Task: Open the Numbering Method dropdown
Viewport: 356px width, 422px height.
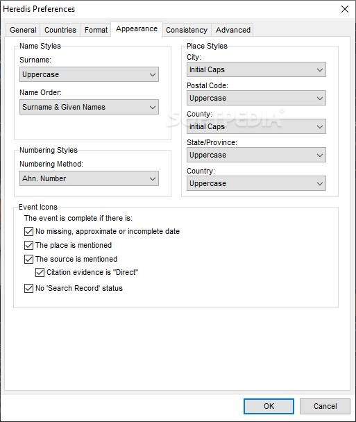Action: (89, 178)
